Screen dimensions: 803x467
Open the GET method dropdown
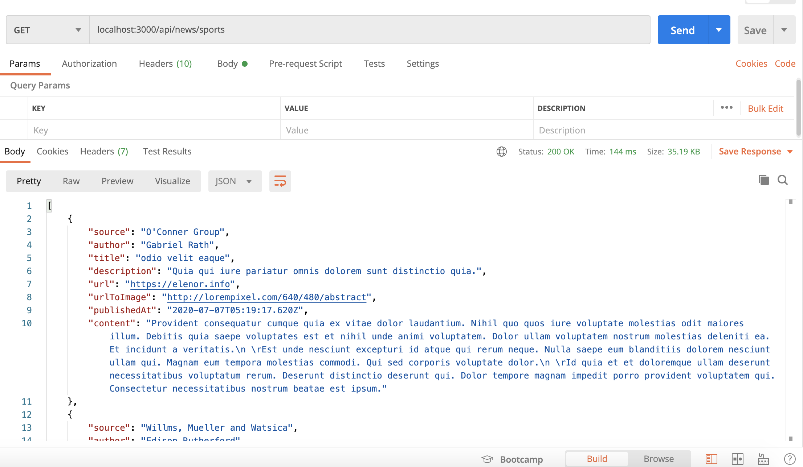click(48, 30)
